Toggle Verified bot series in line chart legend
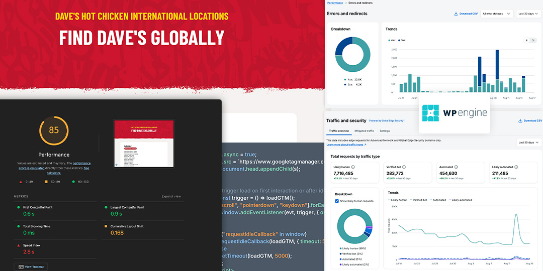543x271 pixels. tap(418, 200)
